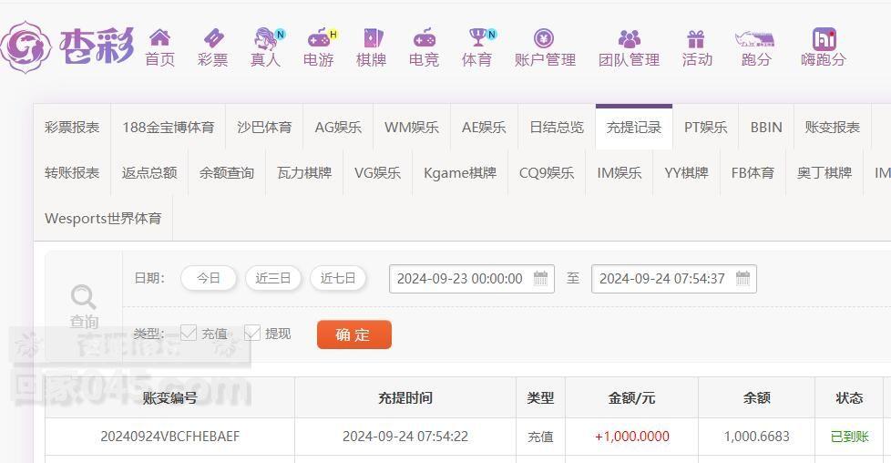Image resolution: width=891 pixels, height=463 pixels.
Task: Switch to 日结总览 tab
Action: coord(557,128)
